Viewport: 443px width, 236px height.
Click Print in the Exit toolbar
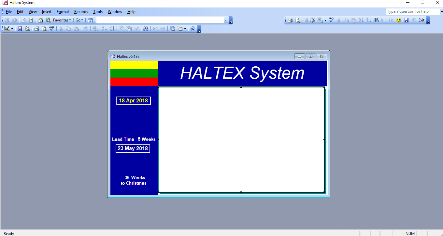(x=290, y=20)
